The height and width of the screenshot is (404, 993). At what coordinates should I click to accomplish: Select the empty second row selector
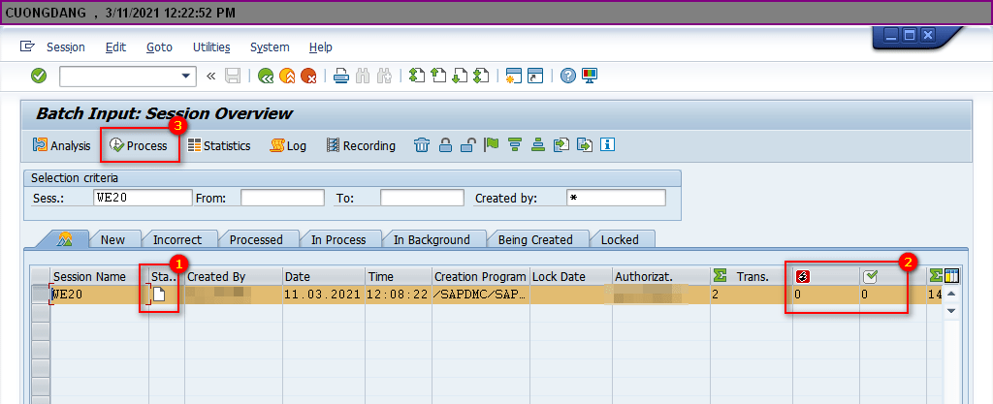pos(40,313)
